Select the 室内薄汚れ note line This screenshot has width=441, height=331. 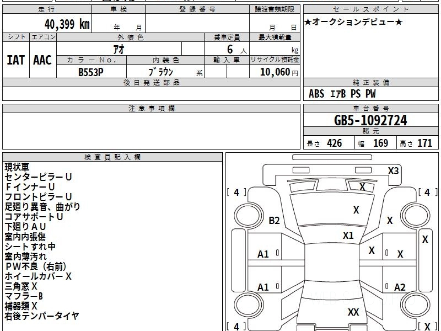[x=25, y=257]
